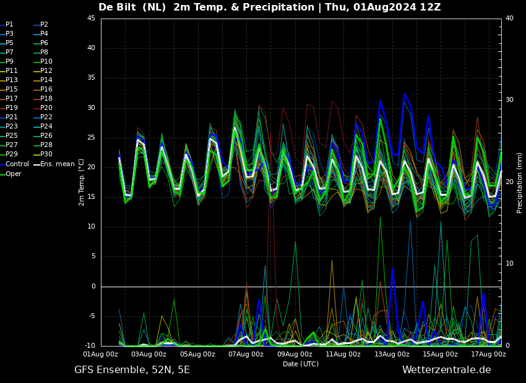
Task: Click the 45 temperature axis value
Action: click(91, 18)
